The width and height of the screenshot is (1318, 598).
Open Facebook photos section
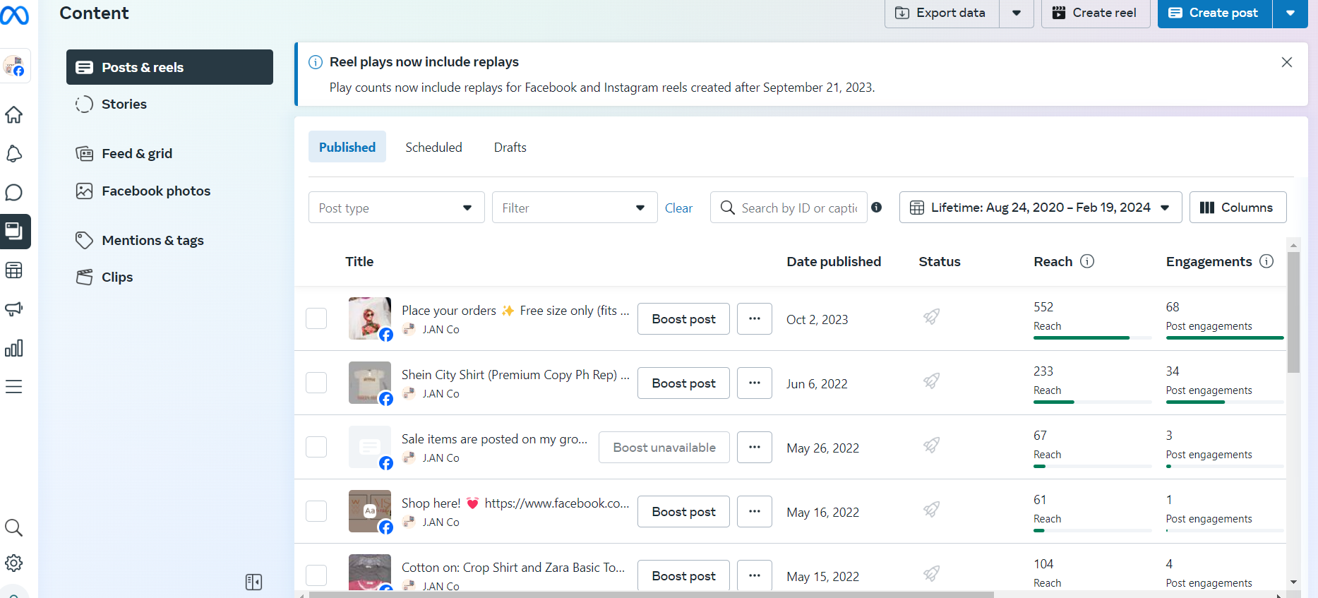[x=169, y=191]
